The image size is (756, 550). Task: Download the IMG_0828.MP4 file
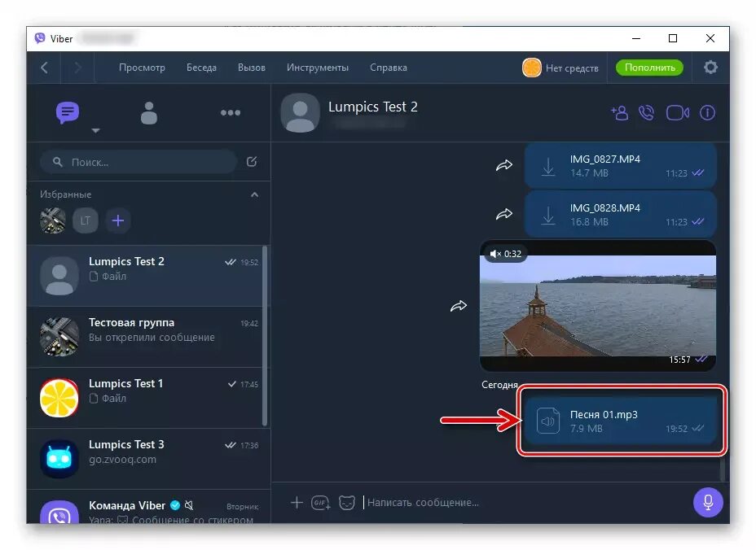tap(548, 215)
